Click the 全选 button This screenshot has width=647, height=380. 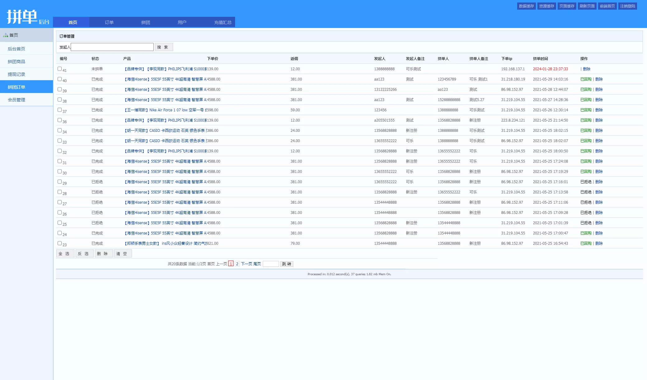tap(65, 254)
